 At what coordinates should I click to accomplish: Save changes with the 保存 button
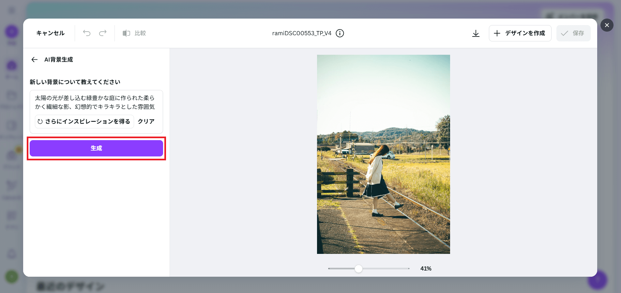pyautogui.click(x=573, y=33)
